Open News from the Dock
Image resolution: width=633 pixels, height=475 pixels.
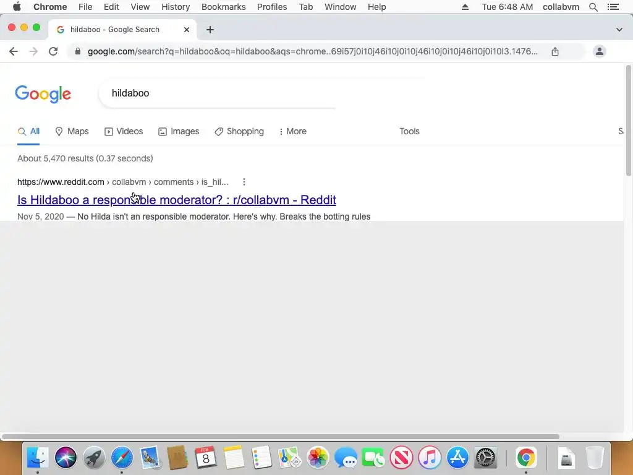(x=401, y=458)
